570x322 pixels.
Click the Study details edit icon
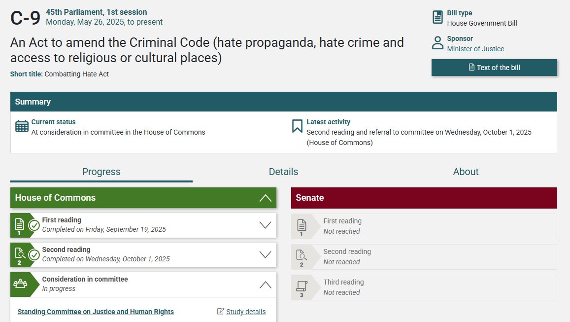[x=221, y=312]
